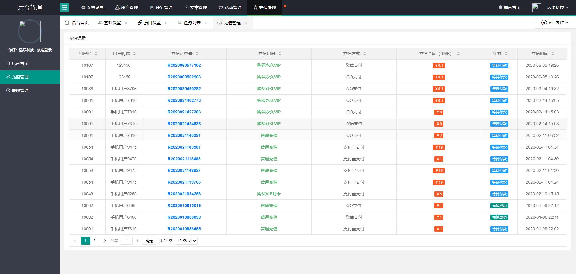The height and width of the screenshot is (274, 576).
Task: Go to 前台首页 link
Action: point(509,7)
